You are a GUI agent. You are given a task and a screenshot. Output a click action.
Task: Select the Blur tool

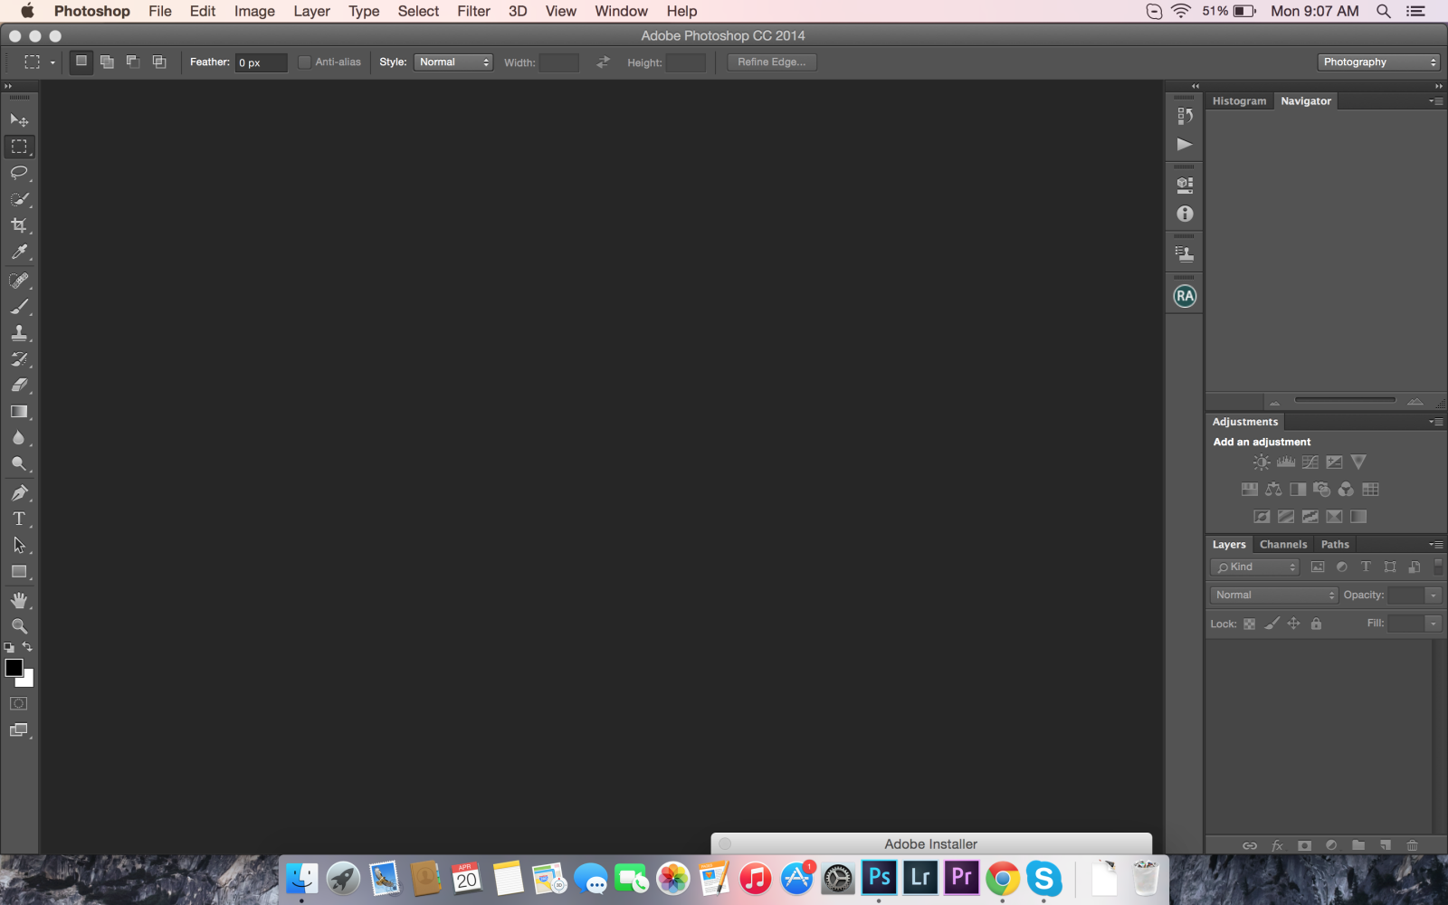pyautogui.click(x=19, y=438)
